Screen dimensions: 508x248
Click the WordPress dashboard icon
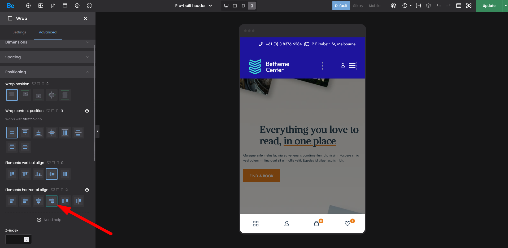(394, 6)
